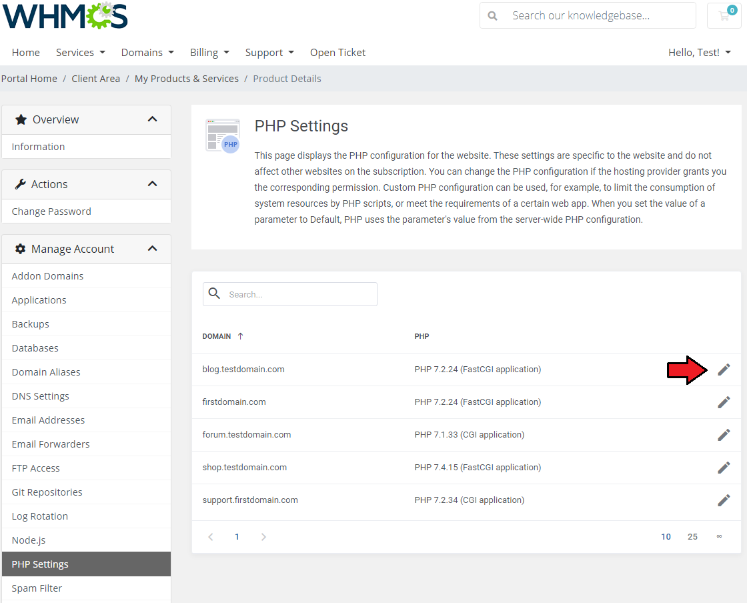
Task: Click the Overview star icon
Action: 21,119
